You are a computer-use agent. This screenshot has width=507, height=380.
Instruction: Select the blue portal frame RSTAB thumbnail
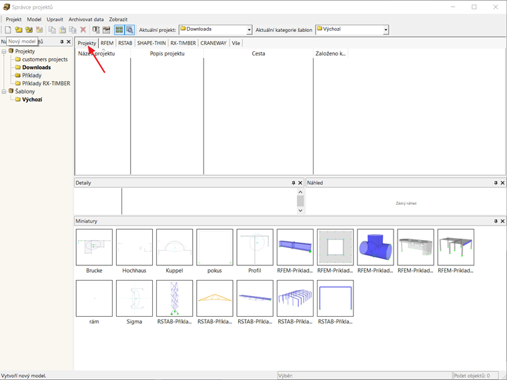point(336,298)
